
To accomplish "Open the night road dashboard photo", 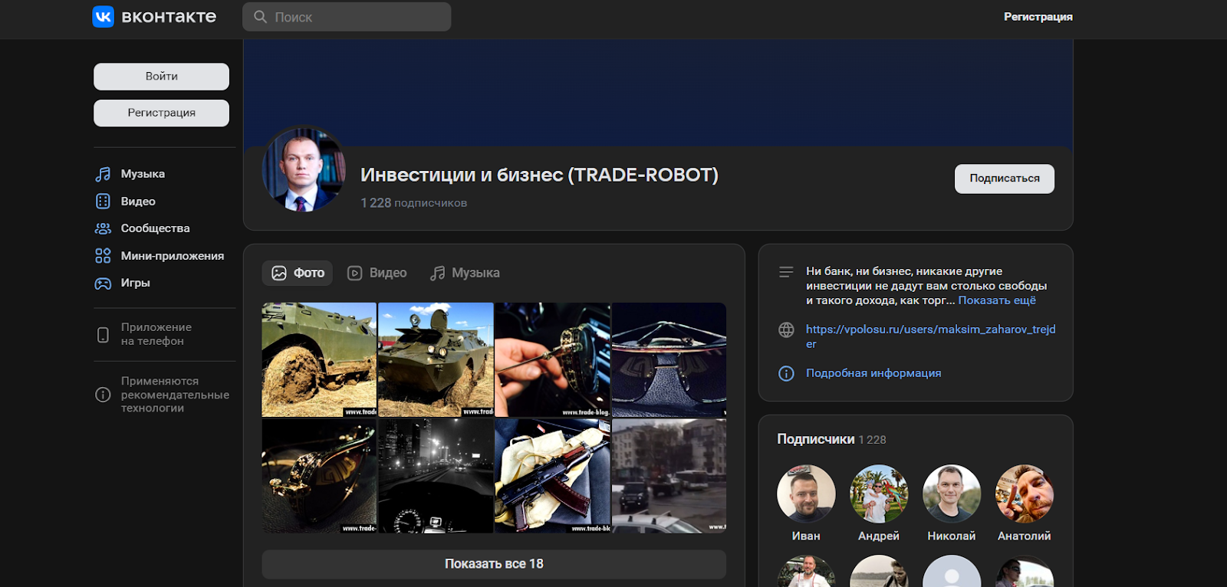I will point(436,476).
